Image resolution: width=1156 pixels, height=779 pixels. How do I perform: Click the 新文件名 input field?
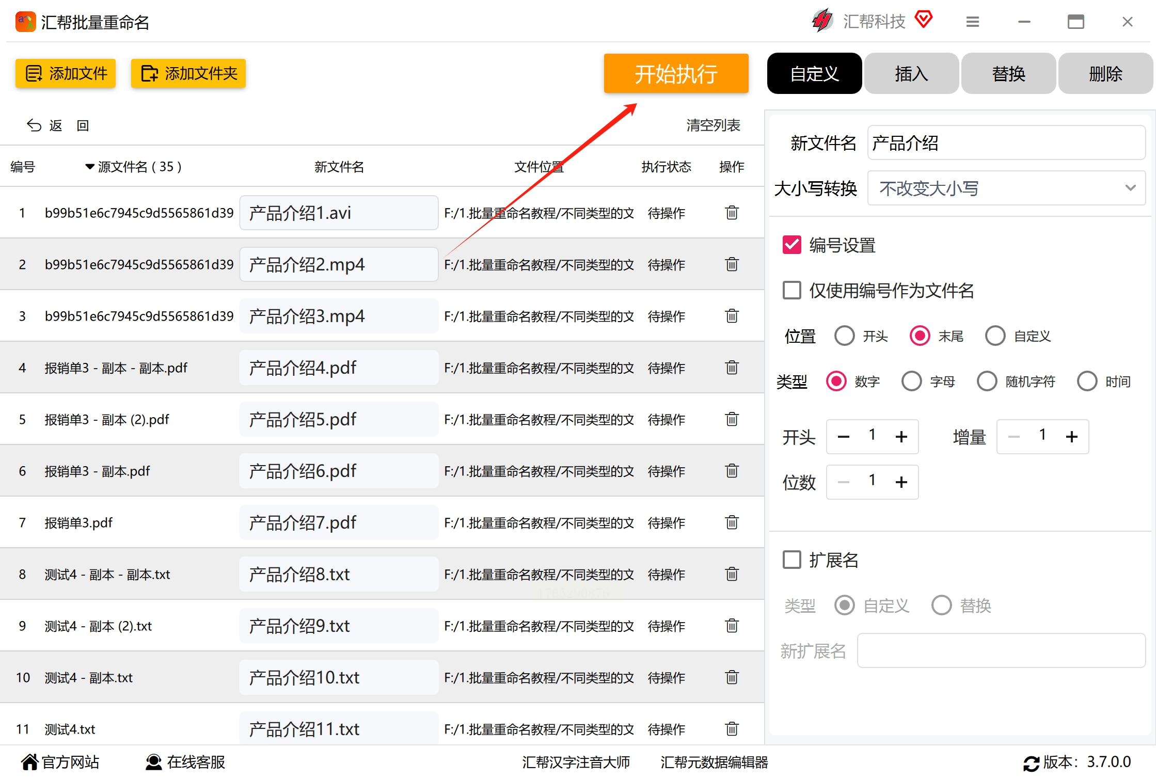[1006, 143]
